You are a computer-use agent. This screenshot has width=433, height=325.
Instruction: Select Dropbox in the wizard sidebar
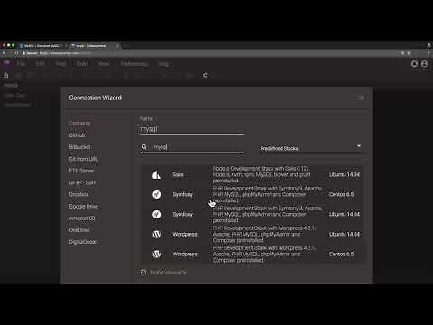tap(78, 194)
